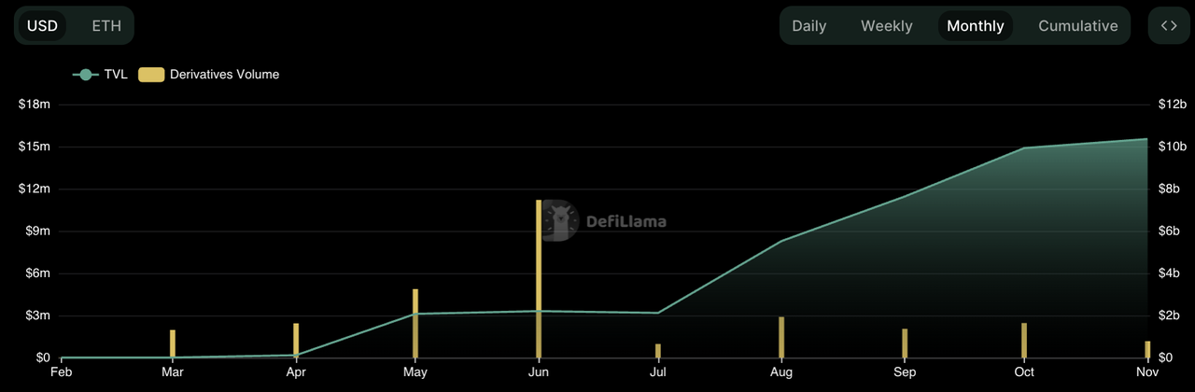Screen dimensions: 1195x392
Task: Click the yellow Derivatives Volume color swatch
Action: [x=150, y=75]
